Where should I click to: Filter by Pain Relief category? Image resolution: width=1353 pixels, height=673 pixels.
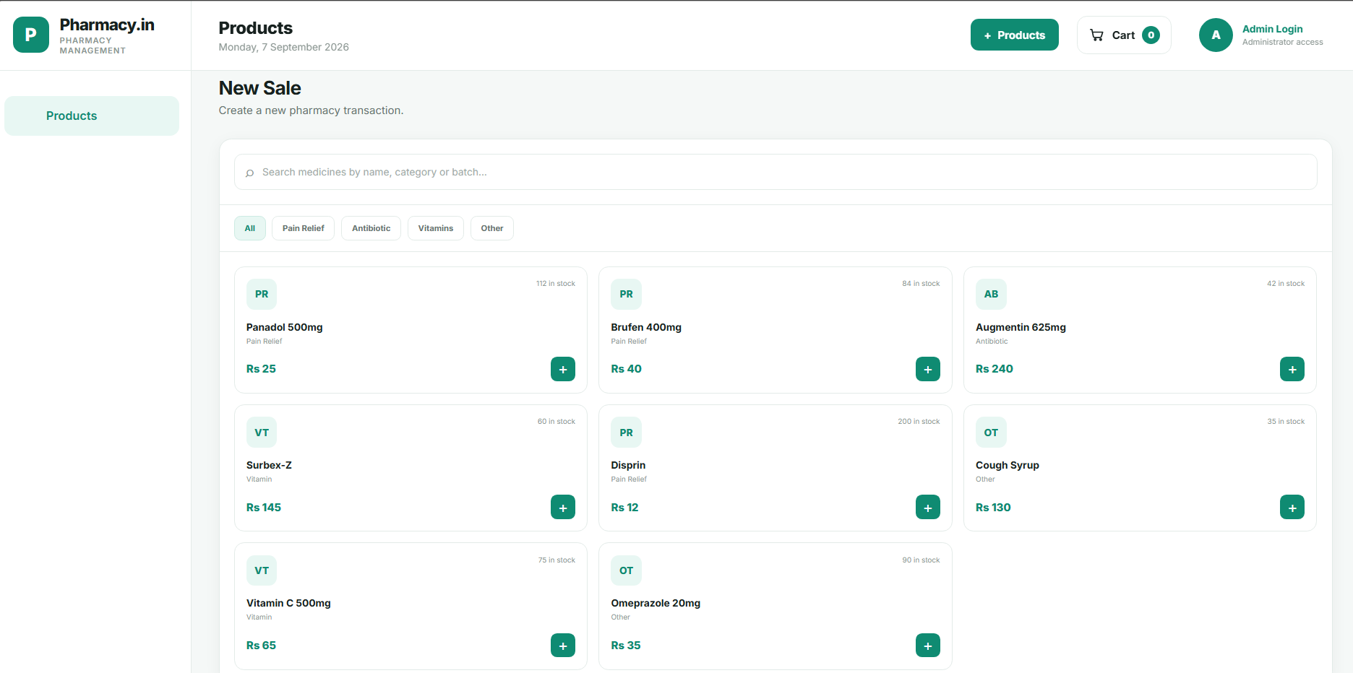pyautogui.click(x=304, y=228)
